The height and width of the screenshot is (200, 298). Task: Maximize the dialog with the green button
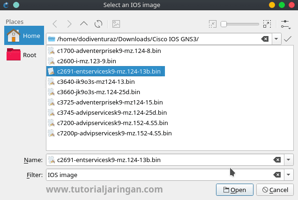282,5
